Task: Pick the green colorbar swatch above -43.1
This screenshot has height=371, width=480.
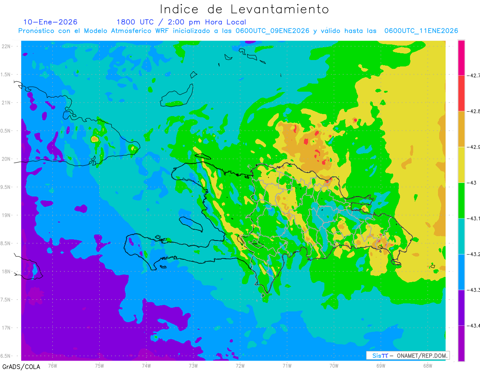Action: pos(461,200)
